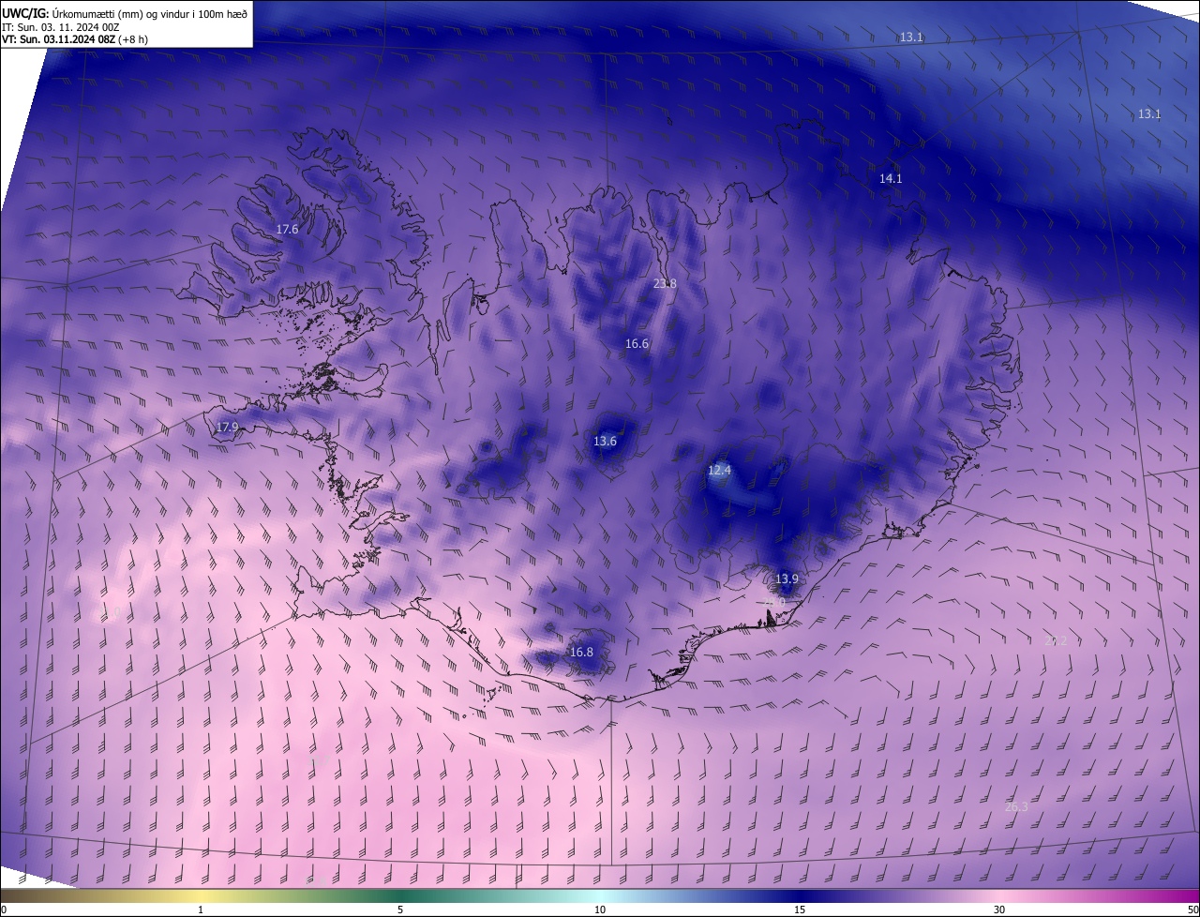Click the 26.3 value in the lower right sea

point(1016,807)
